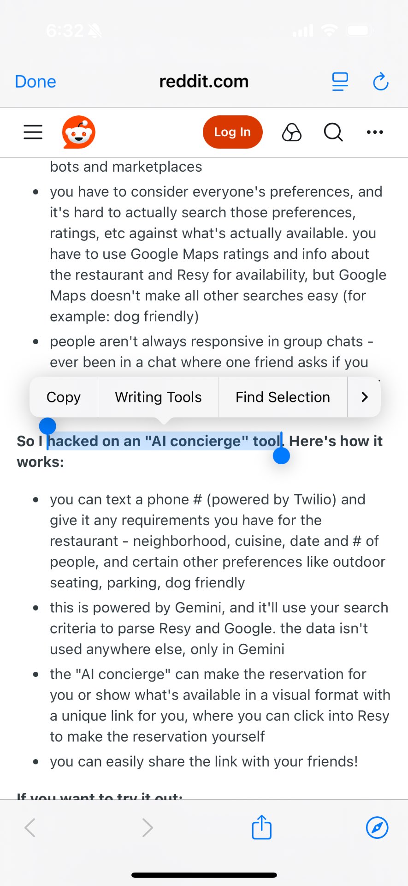This screenshot has height=886, width=408.
Task: Expand more options in selection menu
Action: (x=364, y=397)
